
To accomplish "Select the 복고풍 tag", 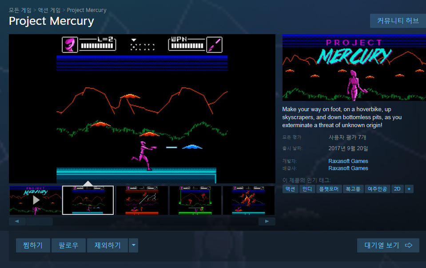I will pos(353,189).
